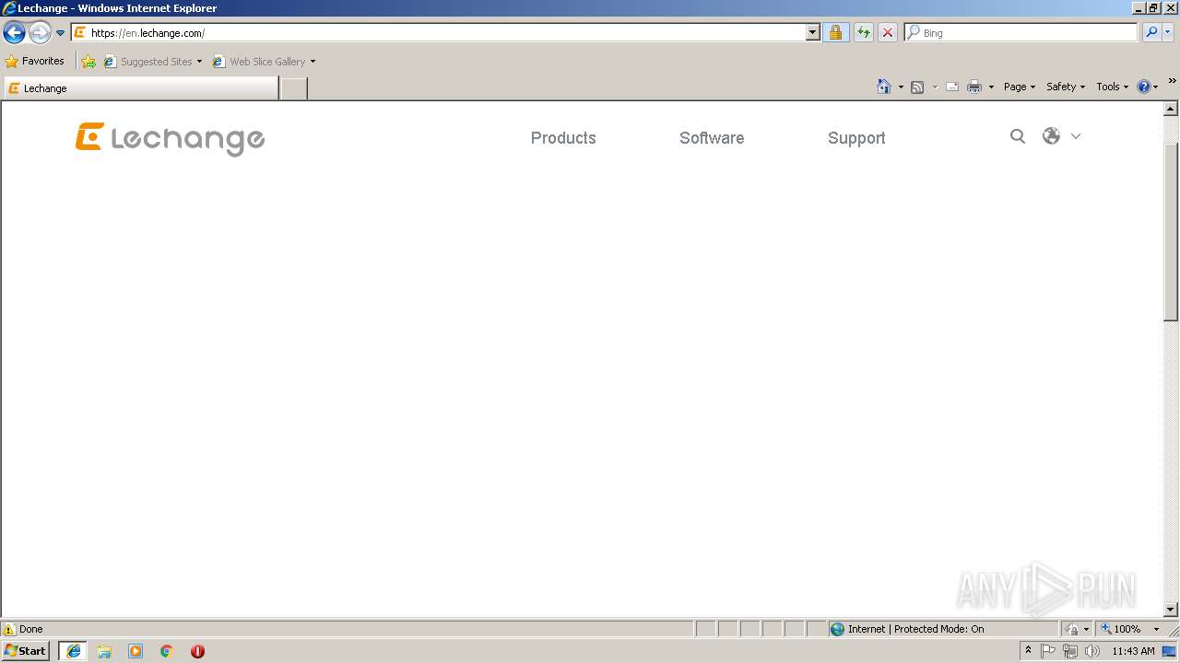Expand the Print options dropdown arrow
Screen dimensions: 1180x663
click(x=991, y=87)
